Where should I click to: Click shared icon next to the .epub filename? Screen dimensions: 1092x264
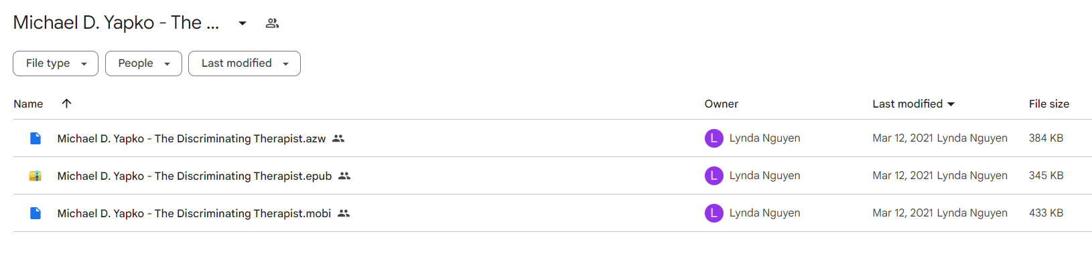(344, 176)
